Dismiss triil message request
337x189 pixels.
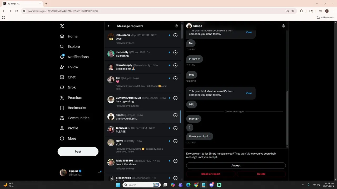click(175, 78)
